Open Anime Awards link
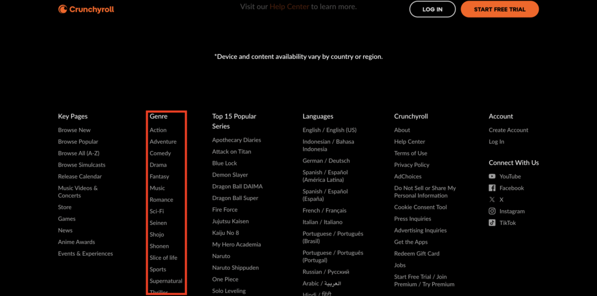 coord(76,242)
